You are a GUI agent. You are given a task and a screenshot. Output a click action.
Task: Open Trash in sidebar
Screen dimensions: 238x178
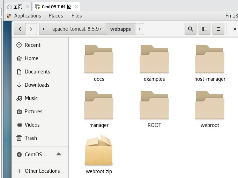40,138
